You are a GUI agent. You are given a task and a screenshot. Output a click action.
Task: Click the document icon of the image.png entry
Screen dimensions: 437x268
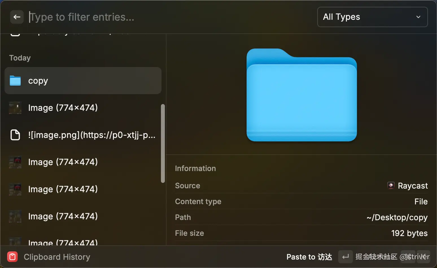click(15, 135)
